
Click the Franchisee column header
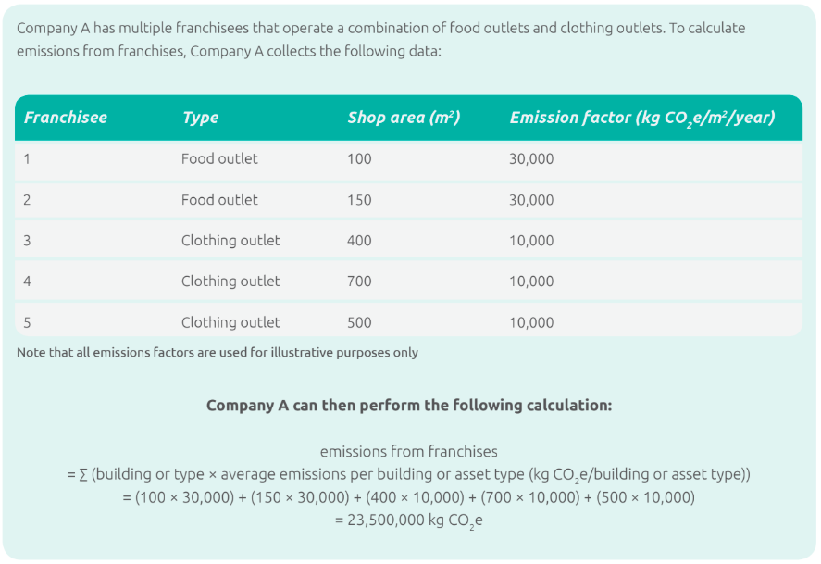(66, 118)
